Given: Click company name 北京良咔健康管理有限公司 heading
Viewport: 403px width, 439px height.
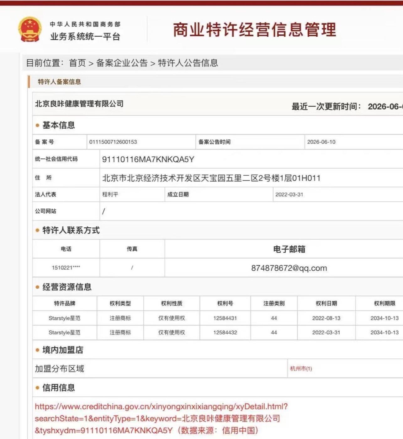Looking at the screenshot, I should [79, 104].
